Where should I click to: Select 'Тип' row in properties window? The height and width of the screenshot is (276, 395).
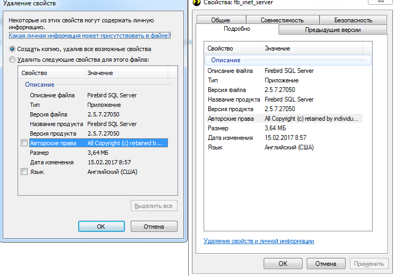click(284, 80)
